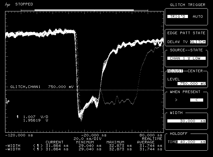The image size is (213, 157).
Task: Switch to EDGE trigger mode
Action: 173,33
